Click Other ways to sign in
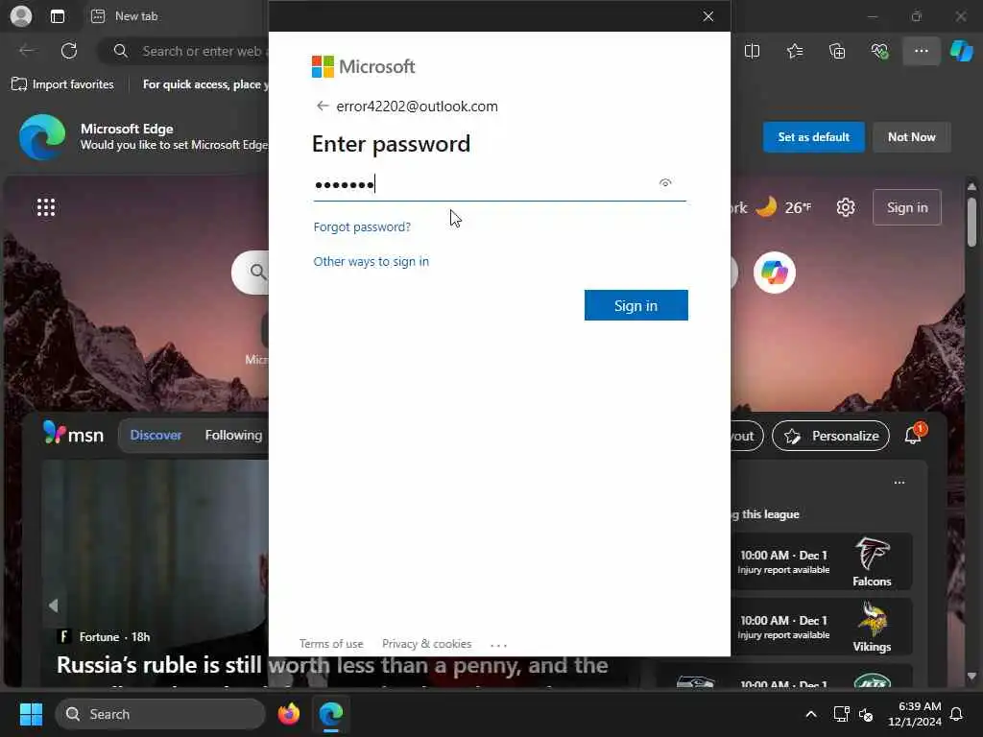The width and height of the screenshot is (983, 737). click(x=372, y=261)
